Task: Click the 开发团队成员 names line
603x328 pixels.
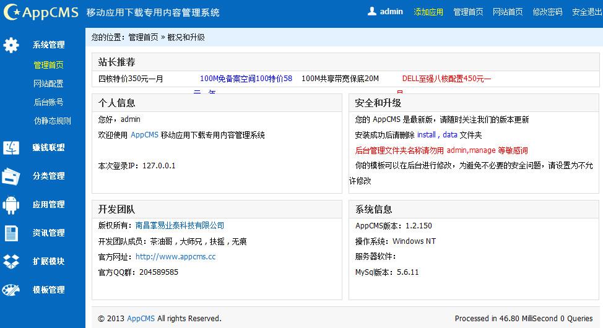Action: coord(172,241)
